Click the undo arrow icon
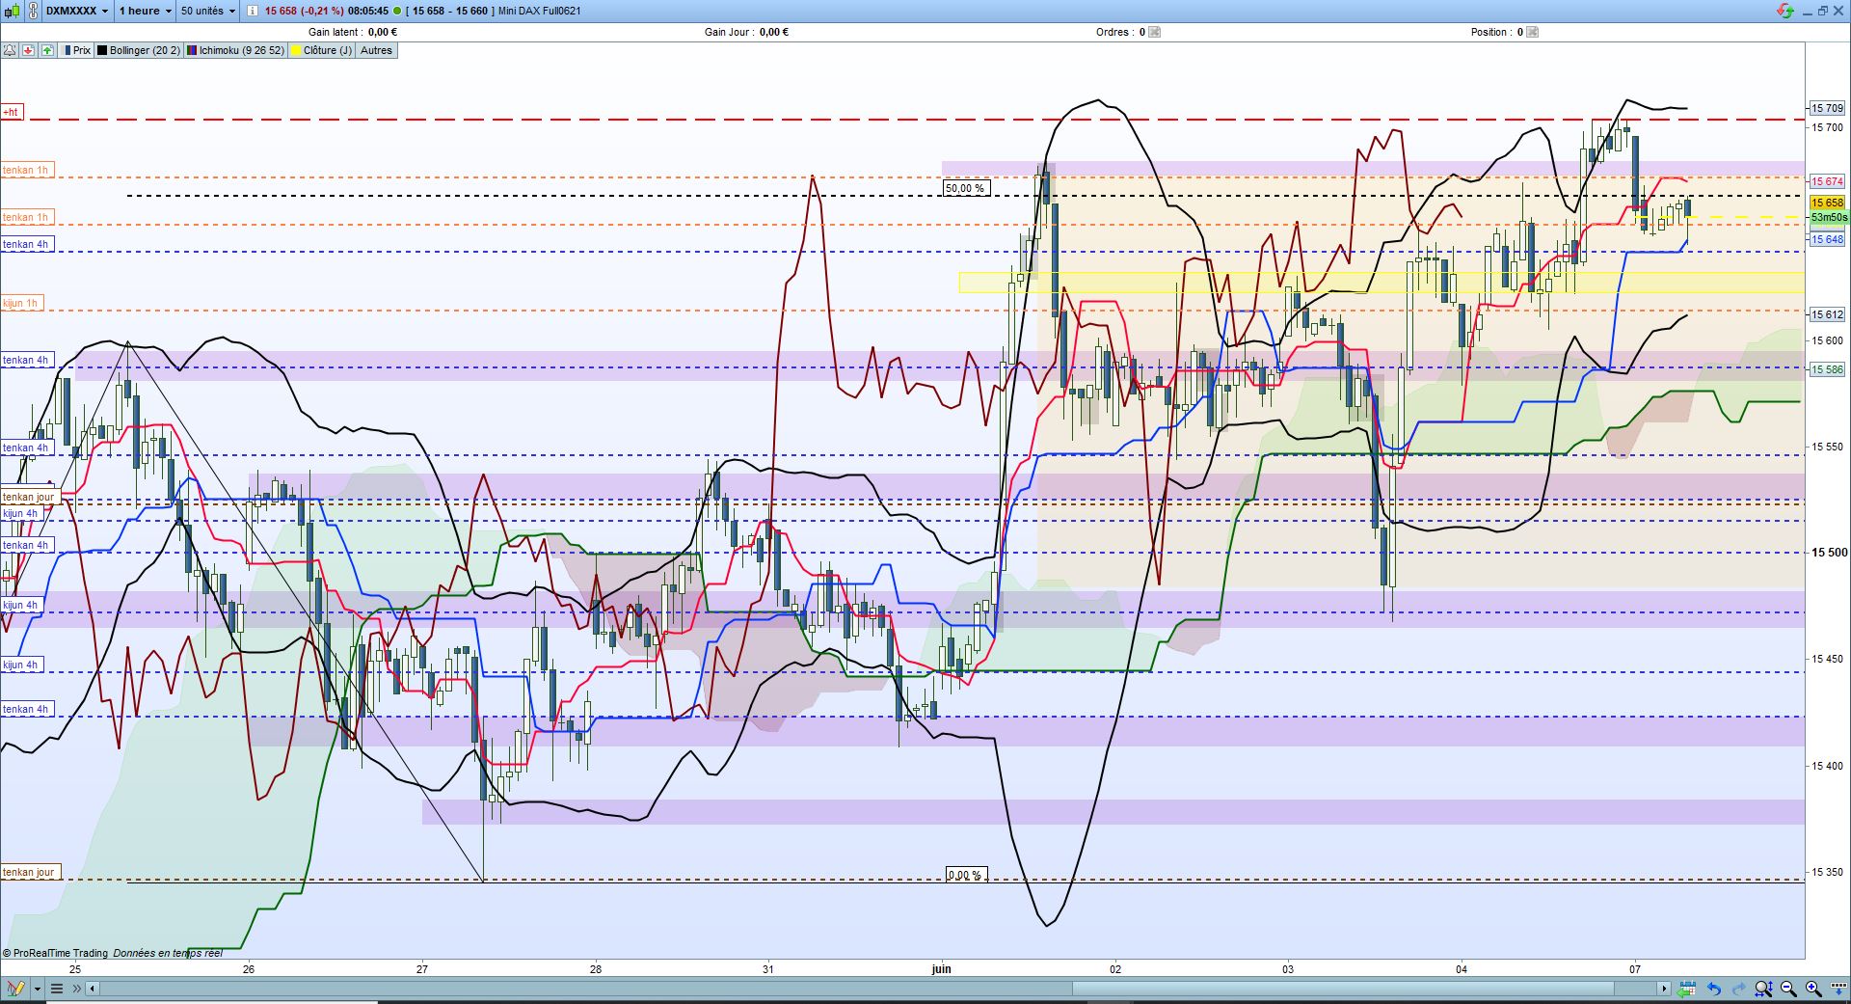Screen dimensions: 1851x1004 (1714, 989)
